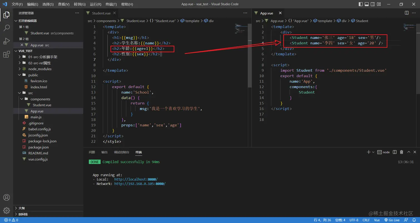
Task: Go to line via 行 4, 列 36
Action: click(322, 220)
